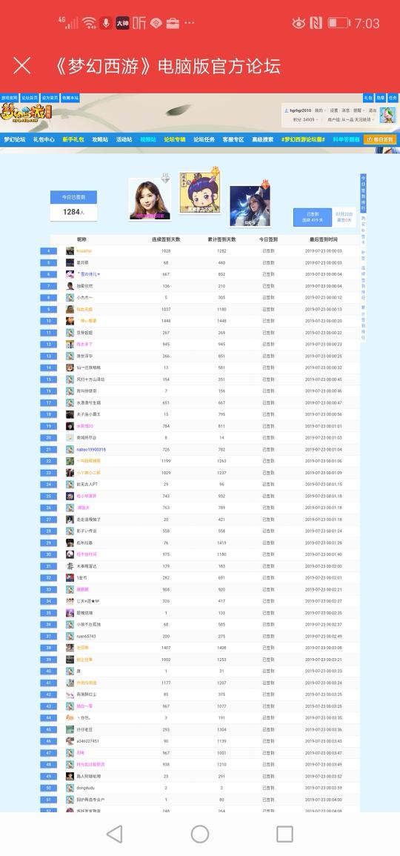Viewport: 400px width, 856px height.
Task: Click the avatar icon of 路人阿晴啦啊
Action: (70, 776)
